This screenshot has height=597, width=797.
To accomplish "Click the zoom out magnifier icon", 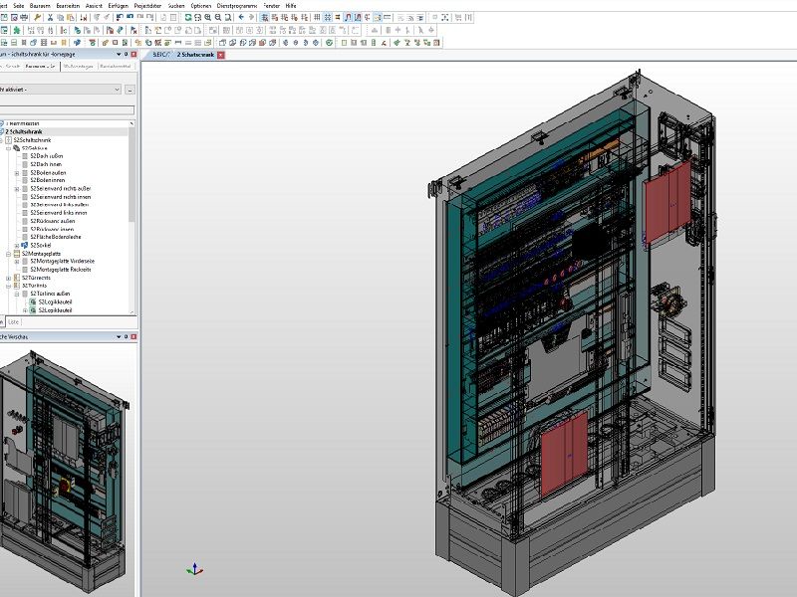I will (x=219, y=18).
